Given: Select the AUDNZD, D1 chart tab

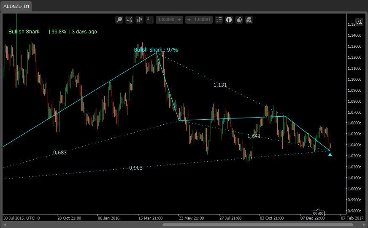Looking at the screenshot, I should (16, 6).
